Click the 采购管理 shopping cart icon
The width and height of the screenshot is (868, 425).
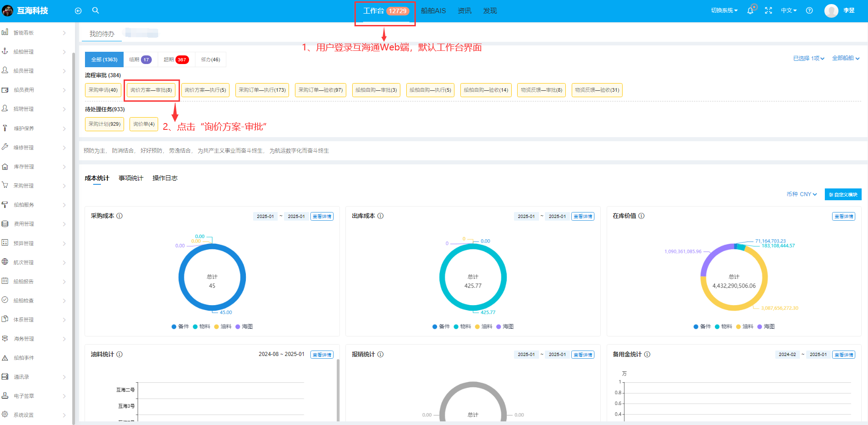5,185
